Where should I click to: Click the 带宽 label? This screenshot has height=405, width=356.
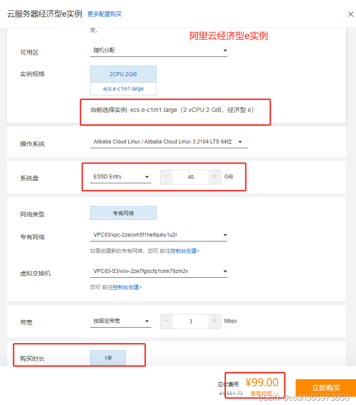tap(26, 322)
